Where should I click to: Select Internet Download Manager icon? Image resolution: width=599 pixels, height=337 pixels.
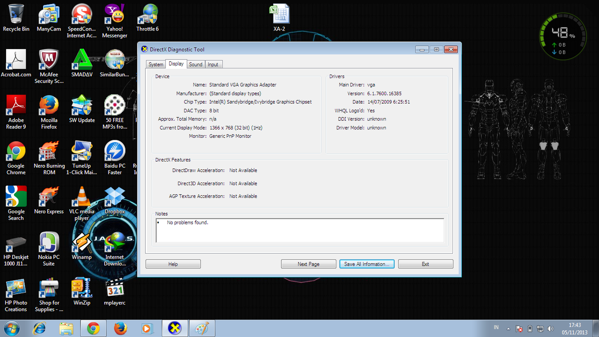coord(115,249)
